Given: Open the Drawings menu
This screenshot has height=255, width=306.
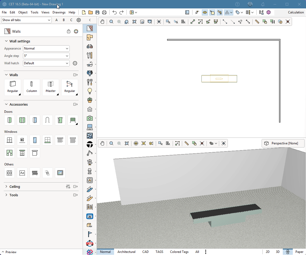Looking at the screenshot, I should click(x=59, y=12).
